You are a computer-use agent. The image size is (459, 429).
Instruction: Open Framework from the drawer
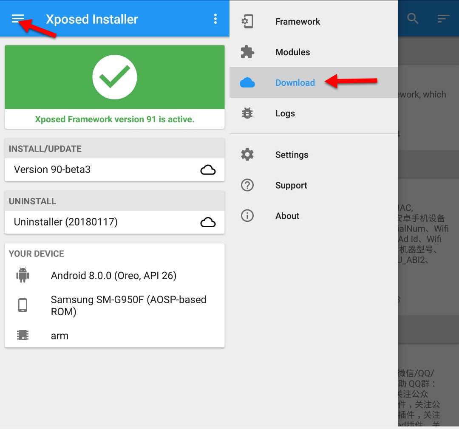click(314, 21)
